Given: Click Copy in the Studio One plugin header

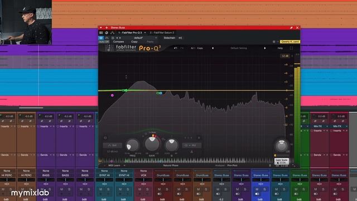Looking at the screenshot, I should coord(134,42).
